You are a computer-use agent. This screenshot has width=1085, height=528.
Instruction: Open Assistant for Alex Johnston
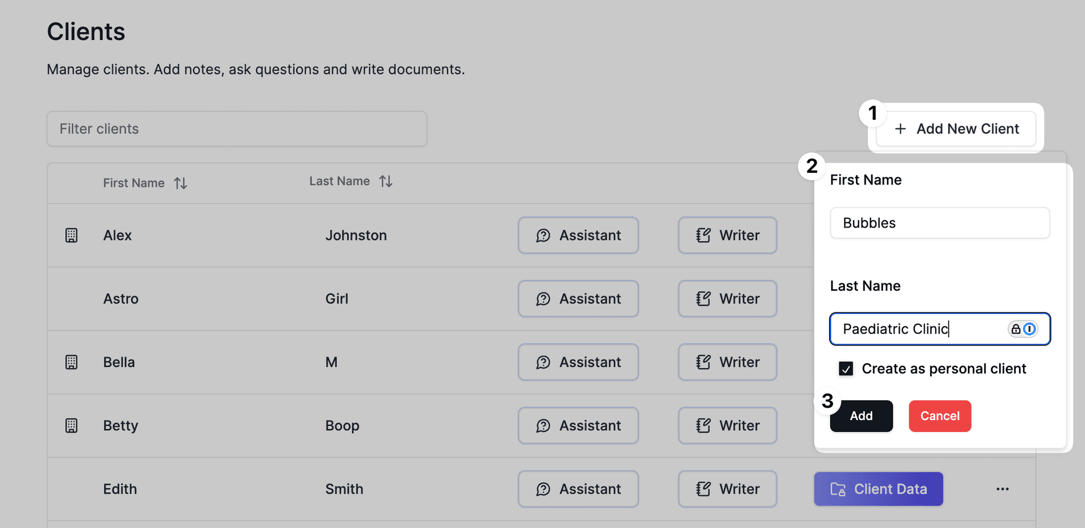coord(578,235)
